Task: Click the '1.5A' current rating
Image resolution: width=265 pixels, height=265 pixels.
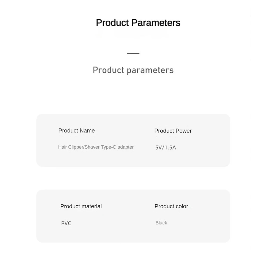Action: pyautogui.click(x=170, y=148)
